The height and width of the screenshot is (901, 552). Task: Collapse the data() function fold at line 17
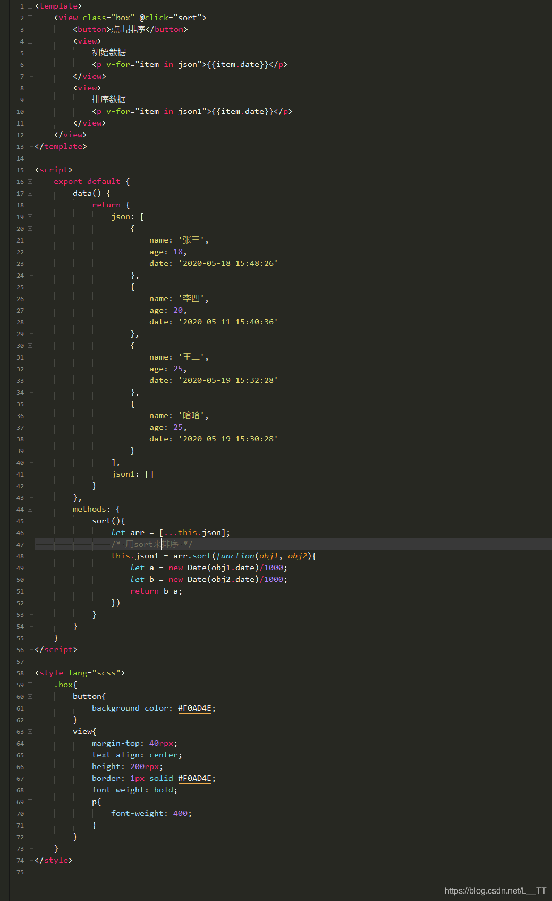coord(30,193)
